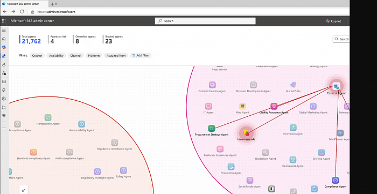Select the Digital Marketing Agent power icon
Screen dimensions: 377x194
click(313, 106)
